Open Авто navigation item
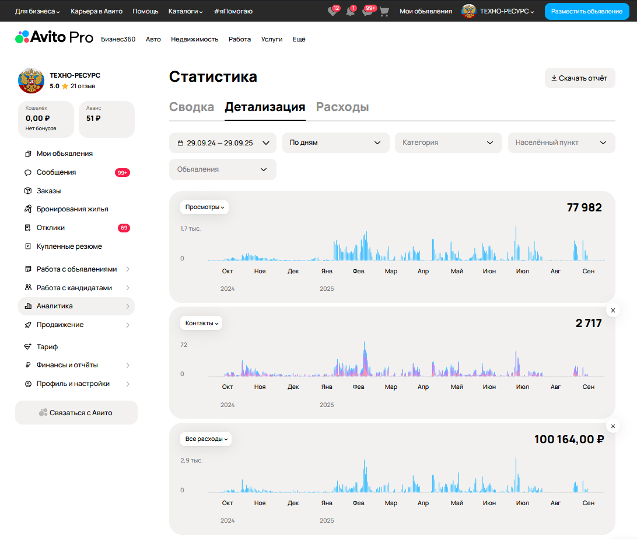Viewport: 637px width, 539px height. click(x=153, y=39)
